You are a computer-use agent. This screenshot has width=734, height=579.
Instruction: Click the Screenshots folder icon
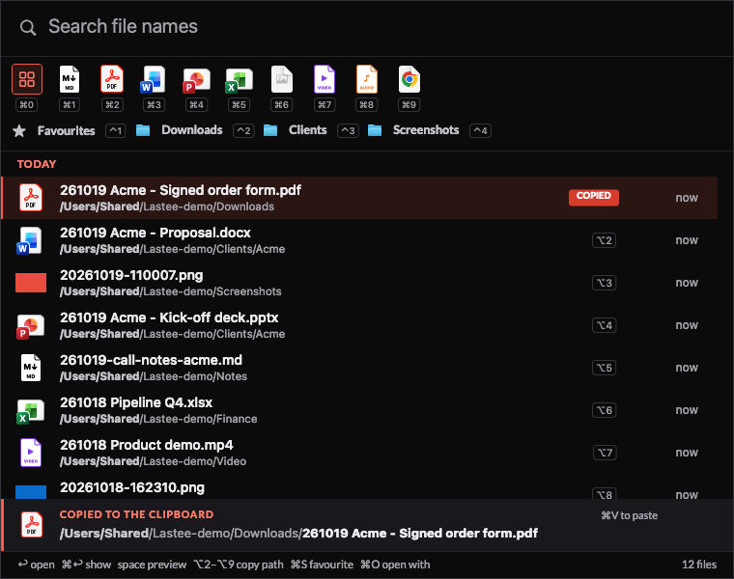pos(375,130)
